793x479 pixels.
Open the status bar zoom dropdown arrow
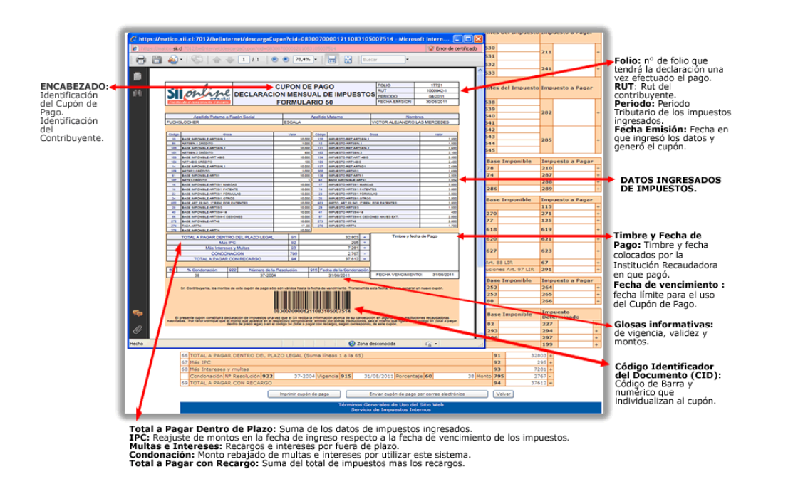[x=436, y=344]
